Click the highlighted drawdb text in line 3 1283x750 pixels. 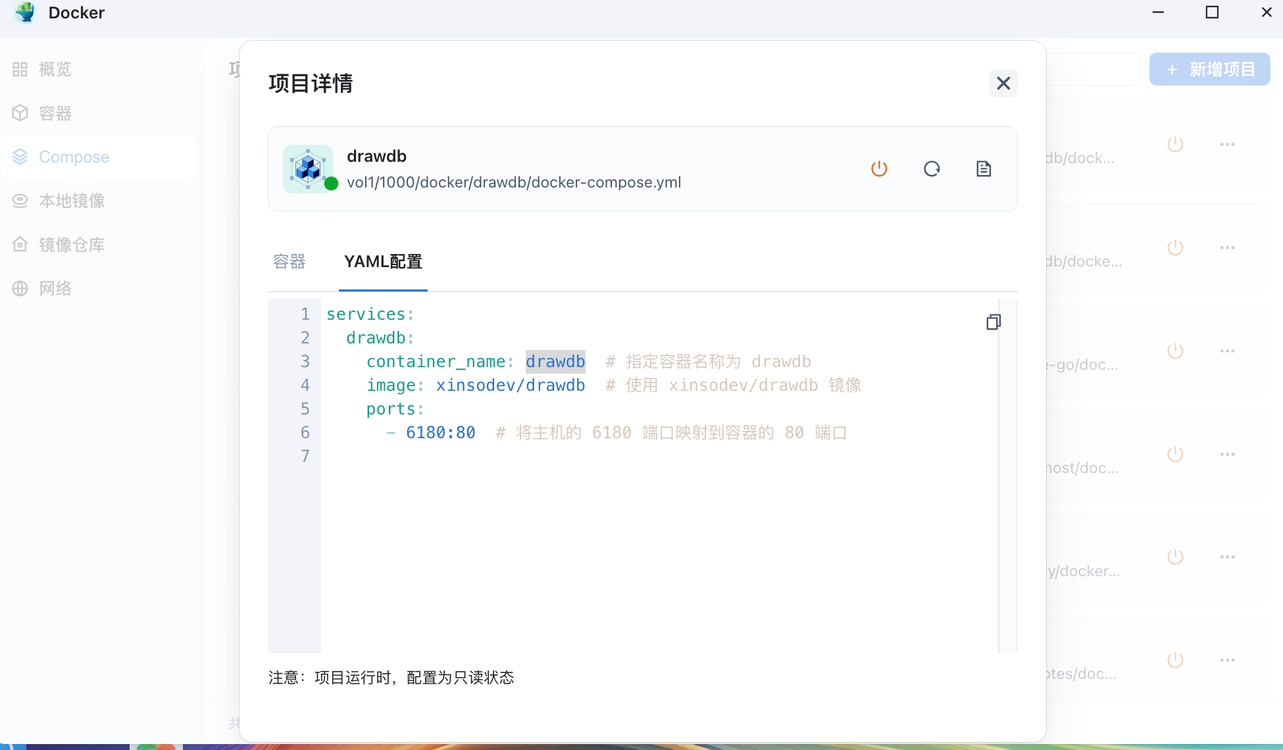pyautogui.click(x=555, y=361)
